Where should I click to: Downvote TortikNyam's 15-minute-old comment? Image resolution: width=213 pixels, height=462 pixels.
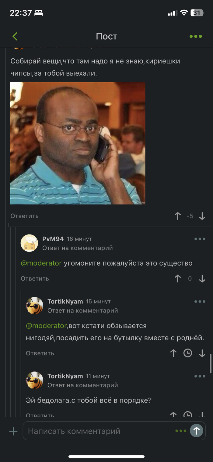coord(202,353)
